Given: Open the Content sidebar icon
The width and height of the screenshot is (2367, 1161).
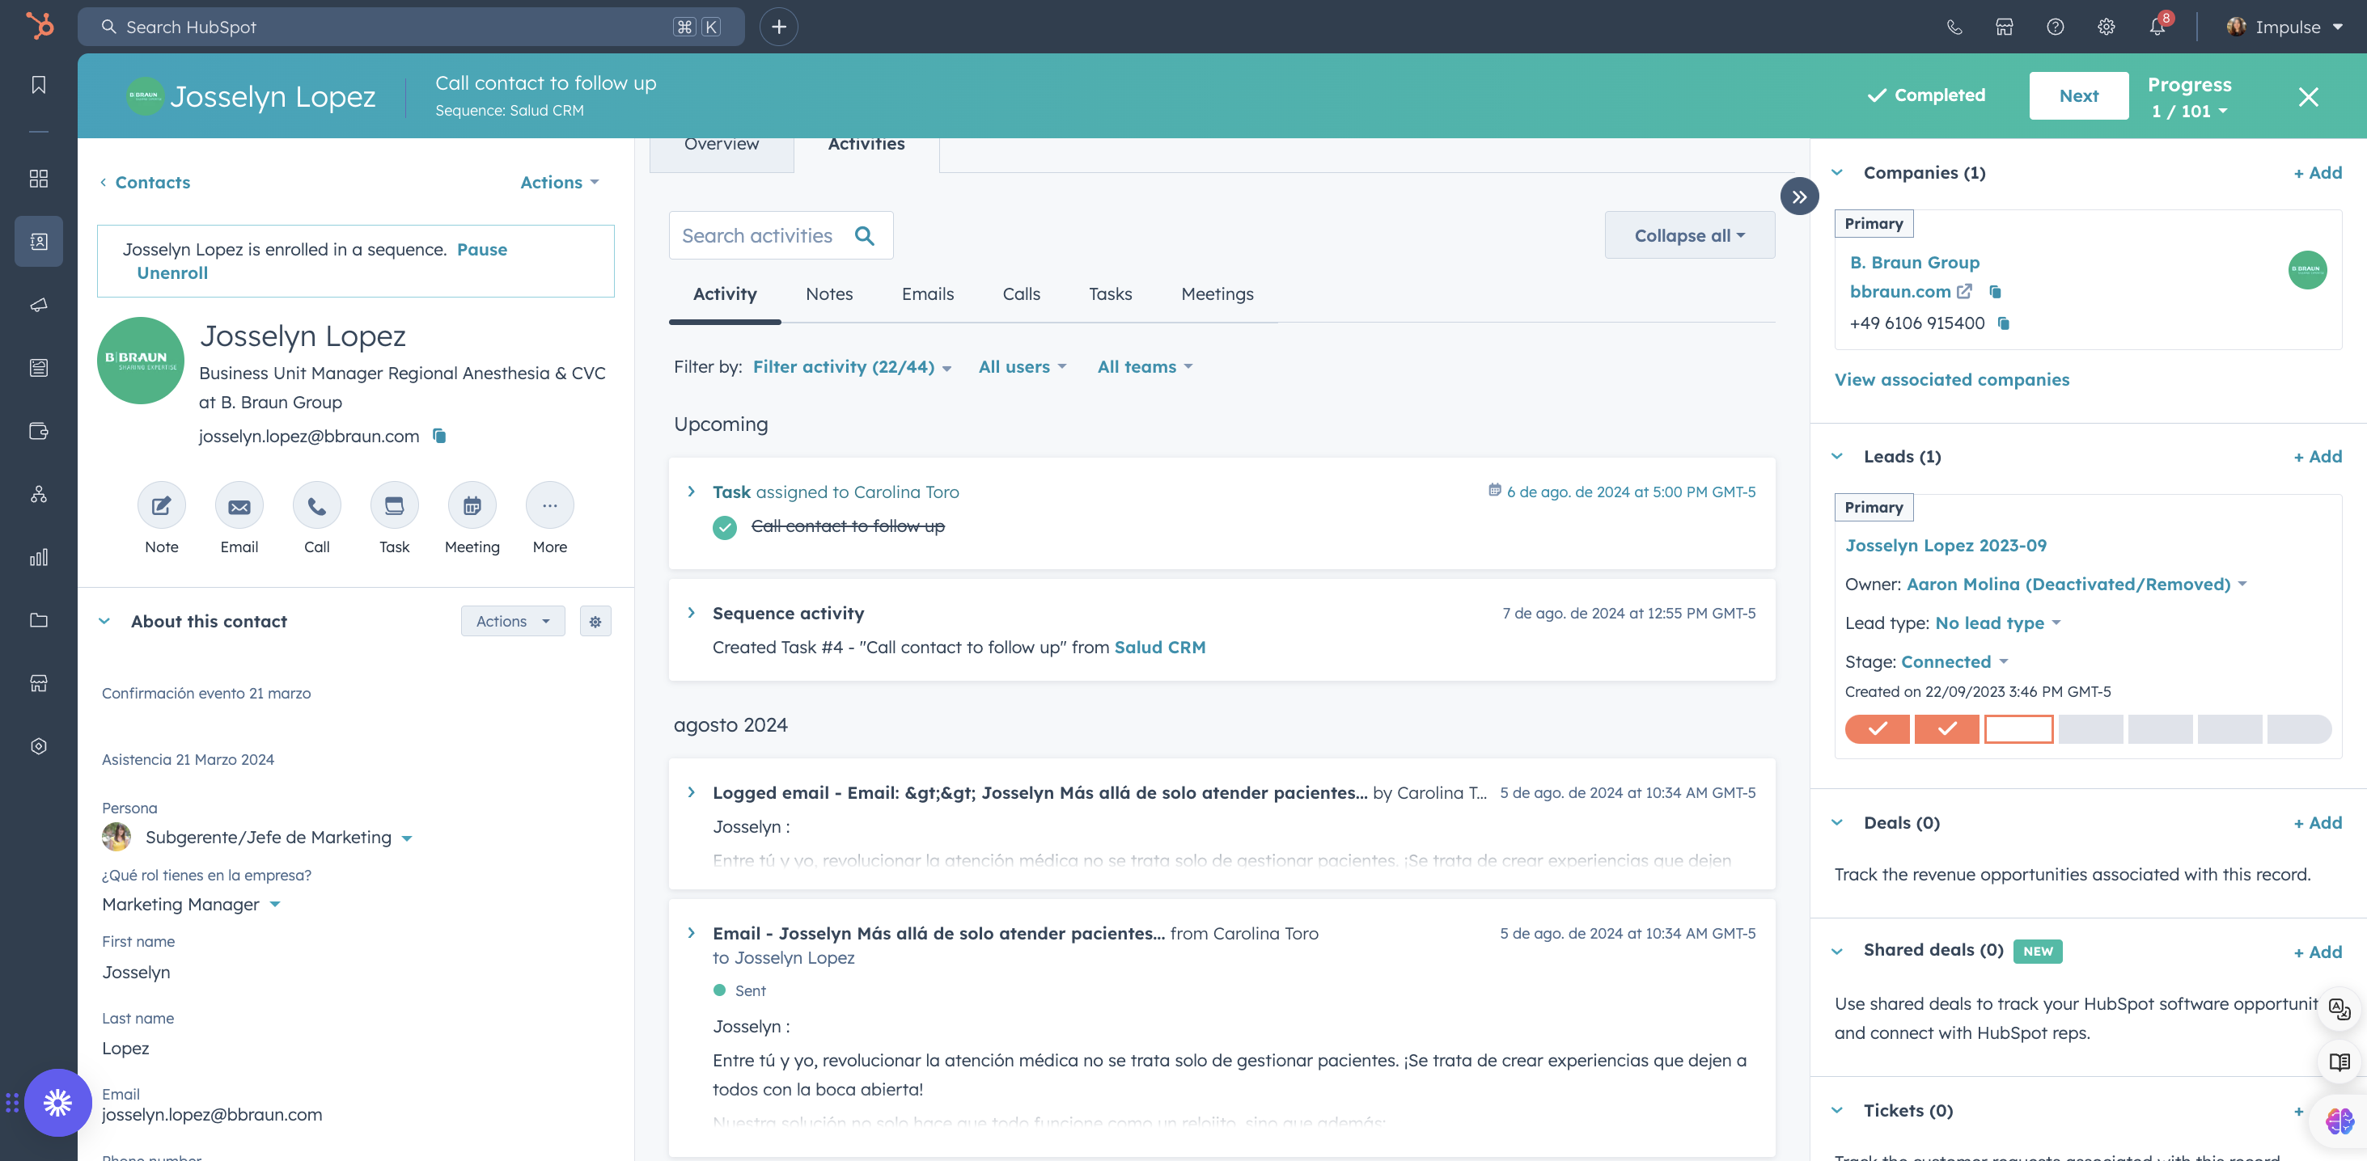Looking at the screenshot, I should (39, 367).
